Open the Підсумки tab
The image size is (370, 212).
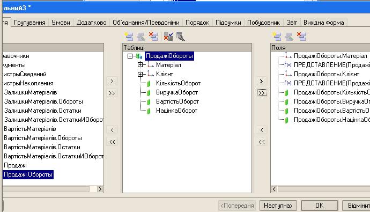coord(228,23)
